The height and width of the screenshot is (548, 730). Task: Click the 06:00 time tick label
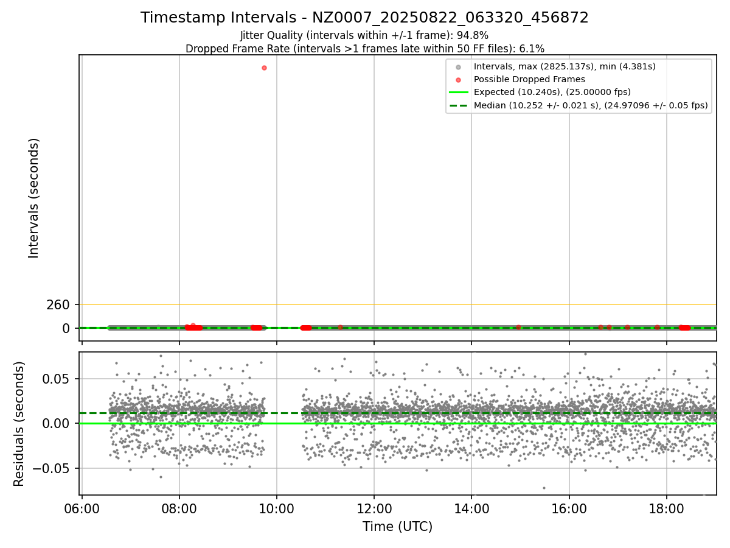coord(82,508)
